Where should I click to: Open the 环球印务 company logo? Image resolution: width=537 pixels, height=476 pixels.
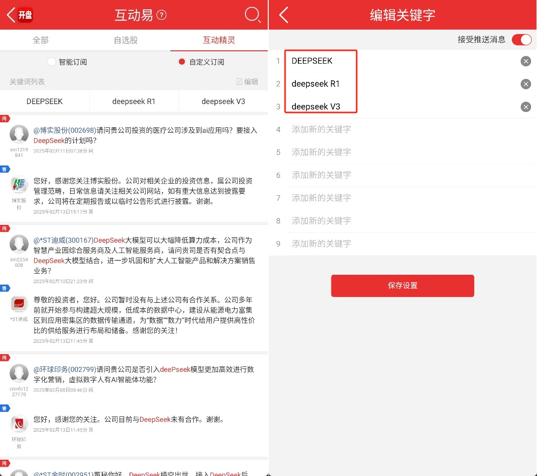[19, 424]
